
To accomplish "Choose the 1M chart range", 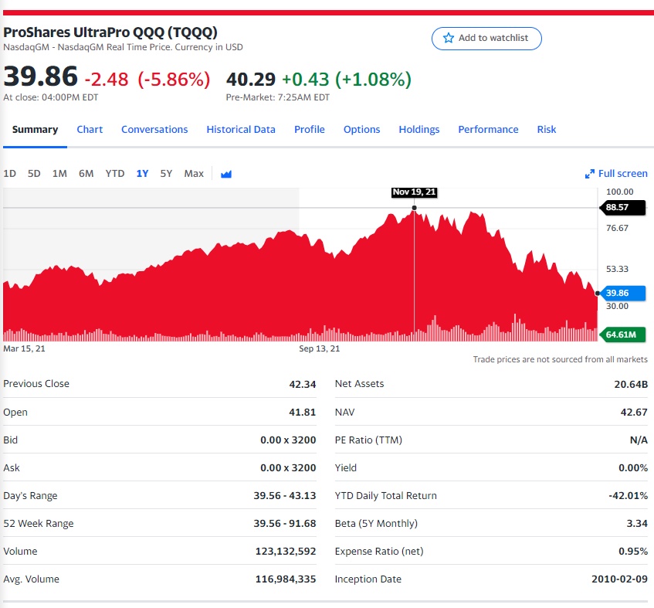I will coord(59,174).
